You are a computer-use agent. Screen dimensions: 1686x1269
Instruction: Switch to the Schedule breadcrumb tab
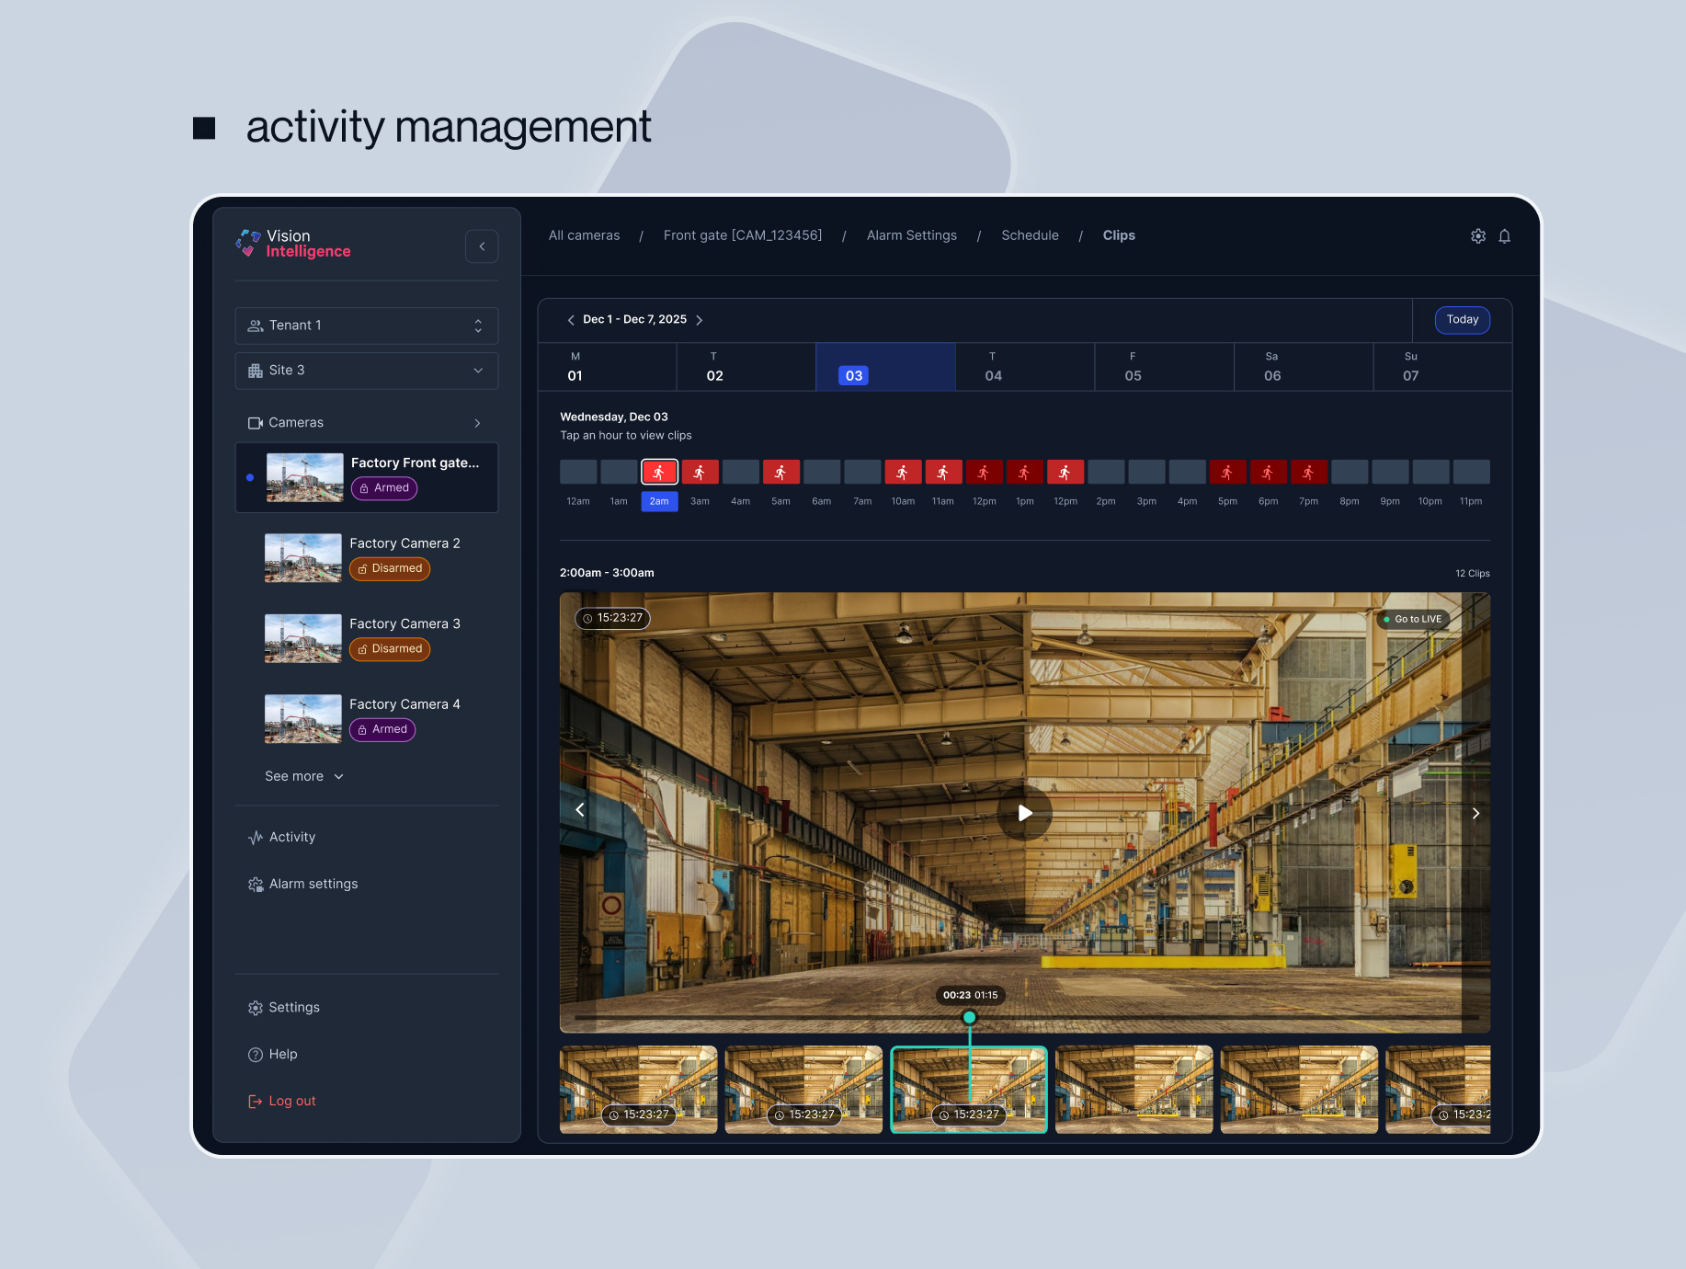(1030, 235)
